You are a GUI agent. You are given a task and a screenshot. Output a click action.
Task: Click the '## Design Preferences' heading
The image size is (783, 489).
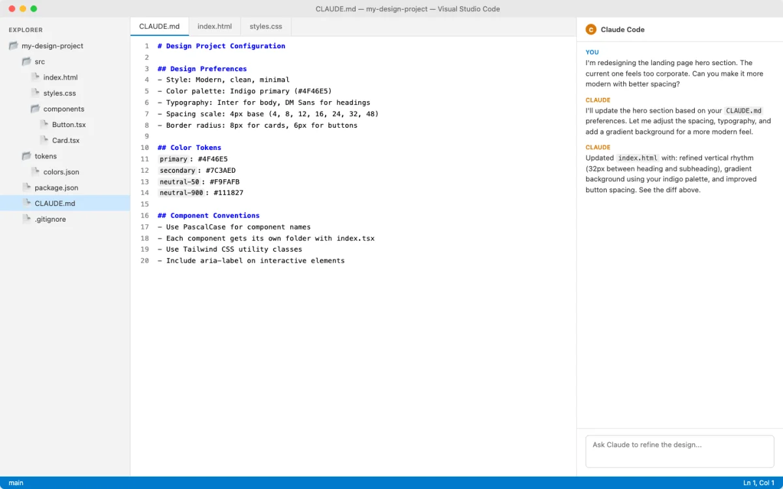tap(202, 68)
